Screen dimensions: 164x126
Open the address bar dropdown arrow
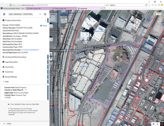105,5
